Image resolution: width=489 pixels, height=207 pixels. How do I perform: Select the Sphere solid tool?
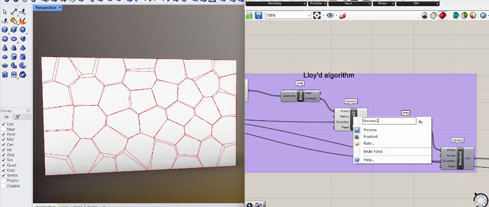[x=22, y=30]
